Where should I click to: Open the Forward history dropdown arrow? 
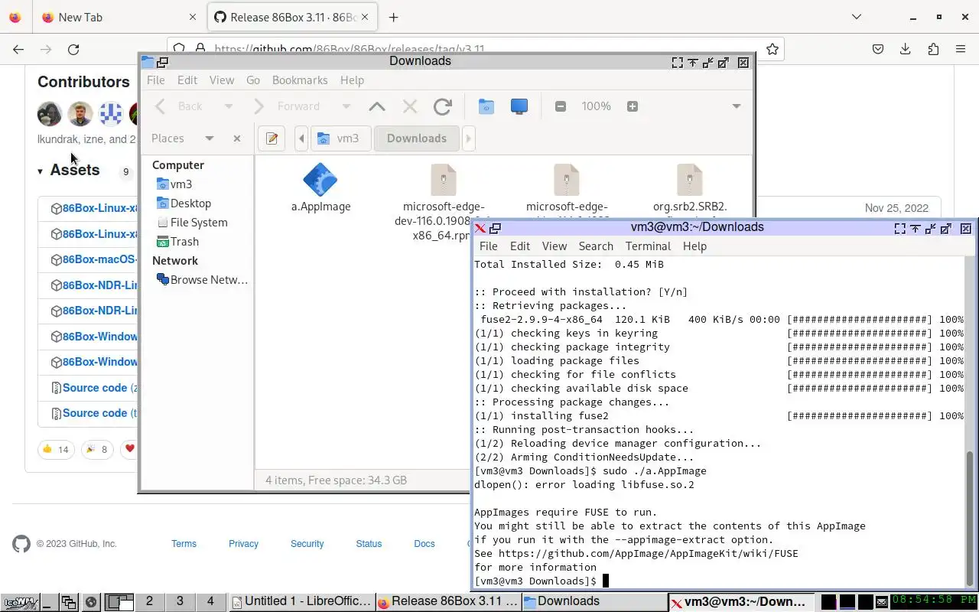346,106
